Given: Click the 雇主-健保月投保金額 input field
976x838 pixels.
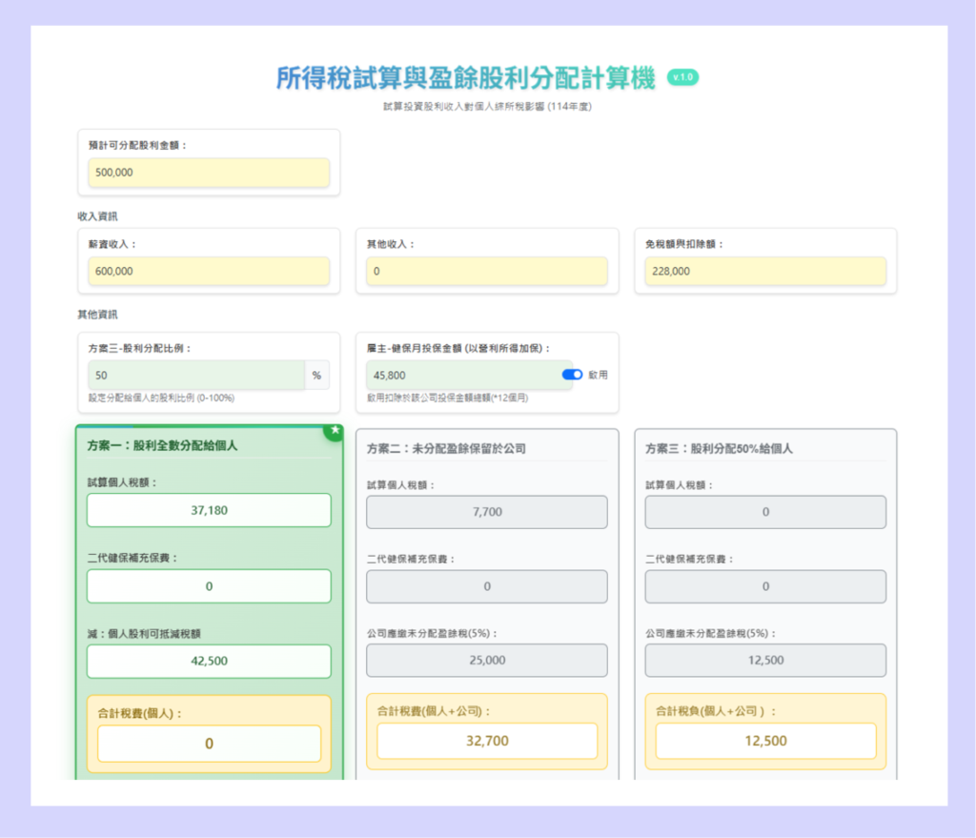Looking at the screenshot, I should [462, 375].
